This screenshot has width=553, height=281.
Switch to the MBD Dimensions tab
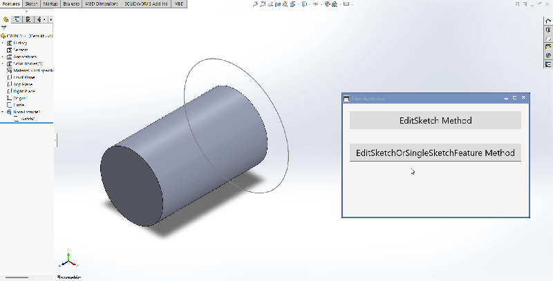pos(102,4)
